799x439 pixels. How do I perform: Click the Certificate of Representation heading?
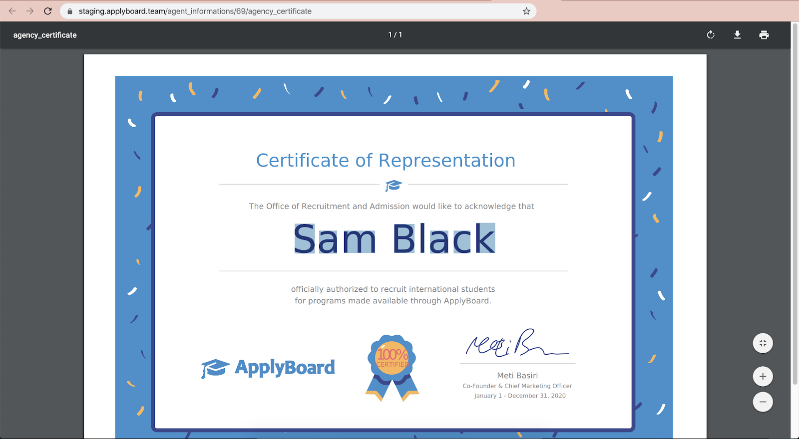(x=386, y=161)
